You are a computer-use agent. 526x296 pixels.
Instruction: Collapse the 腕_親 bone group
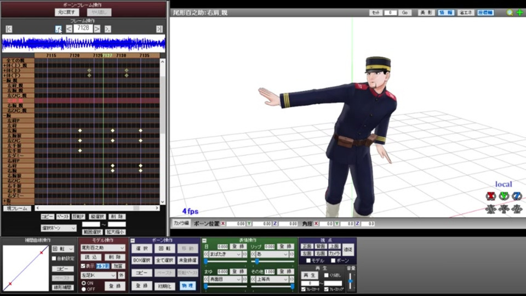(4, 81)
